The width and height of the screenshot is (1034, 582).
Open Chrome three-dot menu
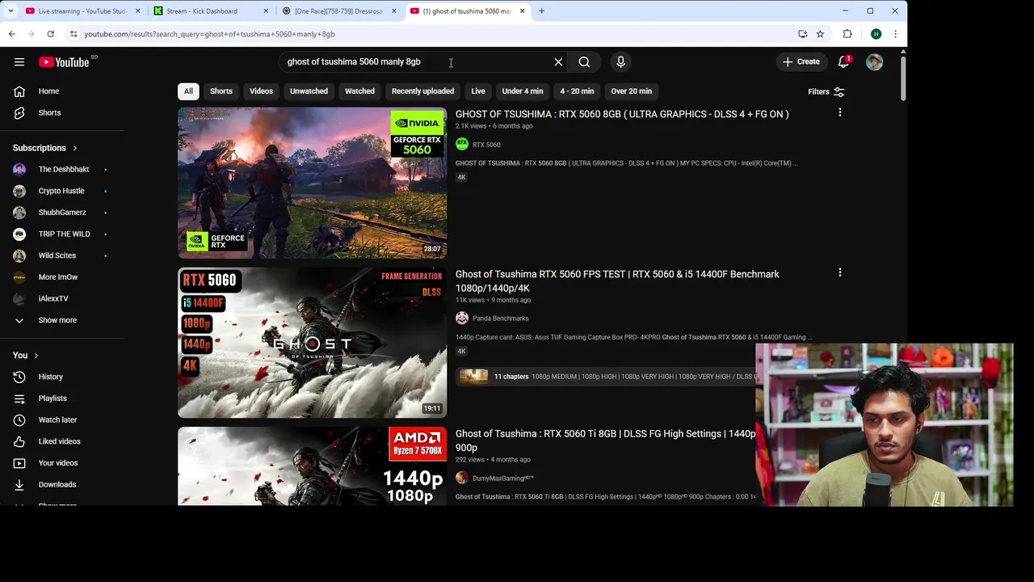895,34
